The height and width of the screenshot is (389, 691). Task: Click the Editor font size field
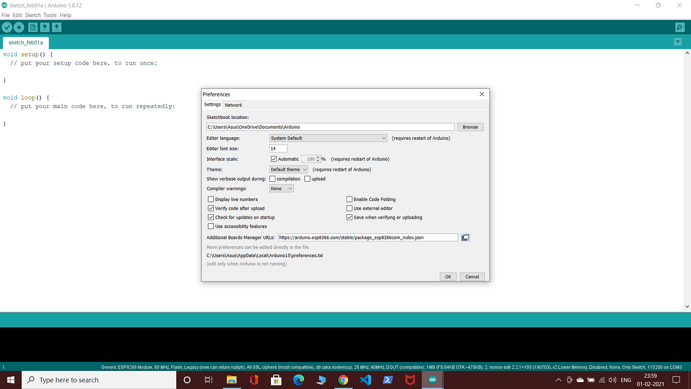click(278, 149)
